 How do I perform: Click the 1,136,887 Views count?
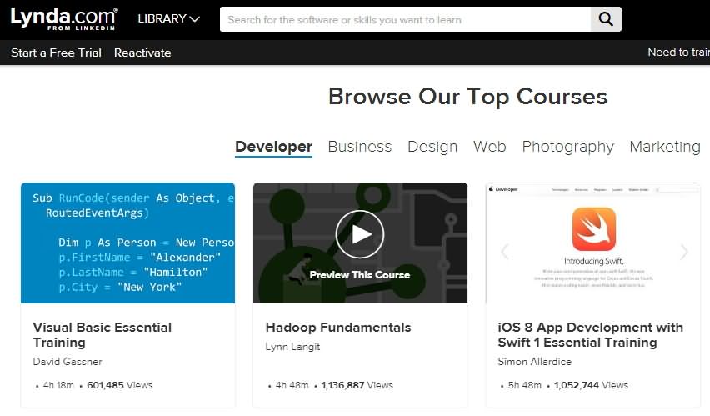(x=357, y=385)
